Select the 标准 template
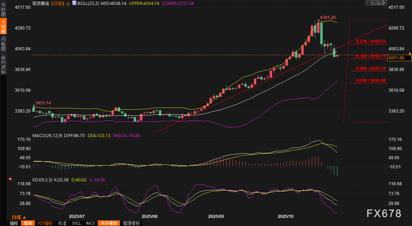Screen dimensions: 412x226 pyautogui.click(x=62, y=223)
